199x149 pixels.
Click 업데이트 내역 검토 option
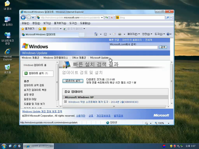pyautogui.click(x=34, y=85)
